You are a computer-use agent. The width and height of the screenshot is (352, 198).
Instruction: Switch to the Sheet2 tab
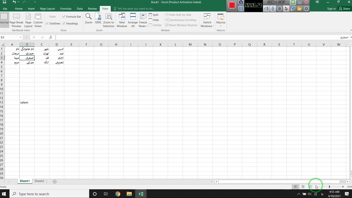(39, 181)
